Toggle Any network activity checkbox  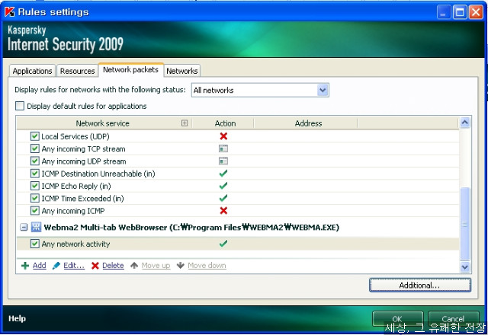35,244
